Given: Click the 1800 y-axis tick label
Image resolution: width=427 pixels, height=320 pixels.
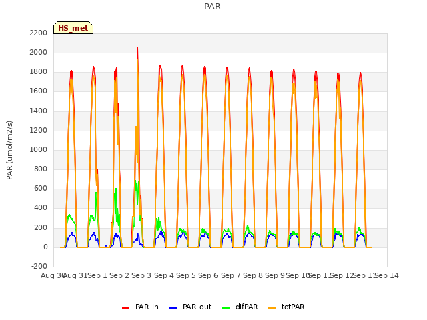Looking at the screenshot, I should coord(39,72).
